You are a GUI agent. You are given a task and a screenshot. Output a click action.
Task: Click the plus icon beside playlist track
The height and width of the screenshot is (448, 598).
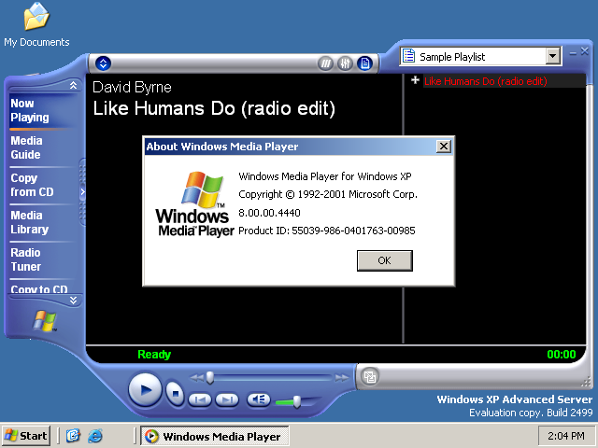(415, 80)
